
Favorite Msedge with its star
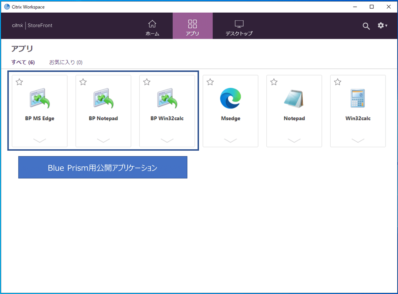point(210,82)
